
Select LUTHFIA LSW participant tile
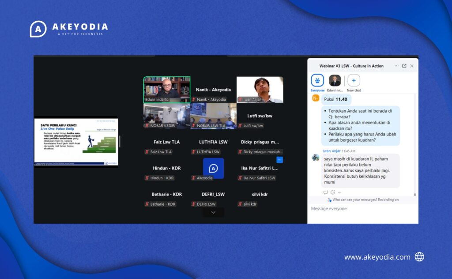213,142
